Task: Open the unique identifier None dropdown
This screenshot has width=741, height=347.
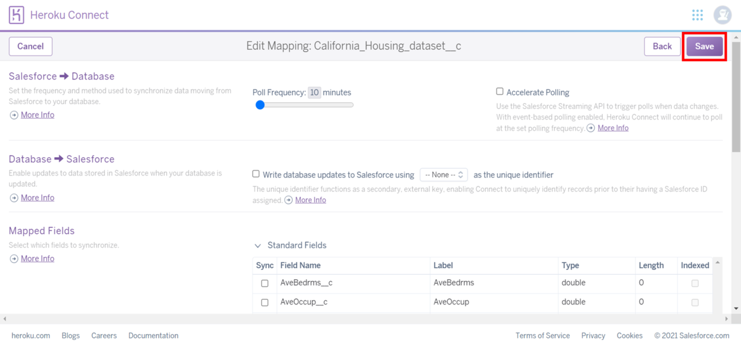Action: click(443, 175)
